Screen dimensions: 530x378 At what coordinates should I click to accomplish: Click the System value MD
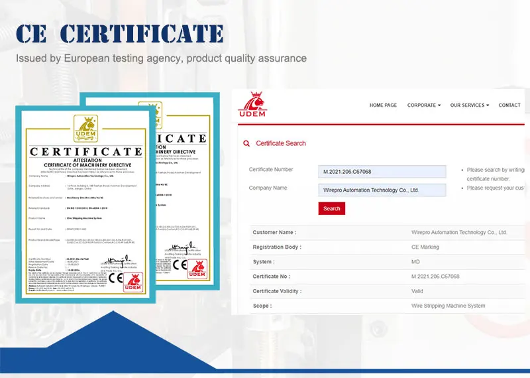pos(415,262)
